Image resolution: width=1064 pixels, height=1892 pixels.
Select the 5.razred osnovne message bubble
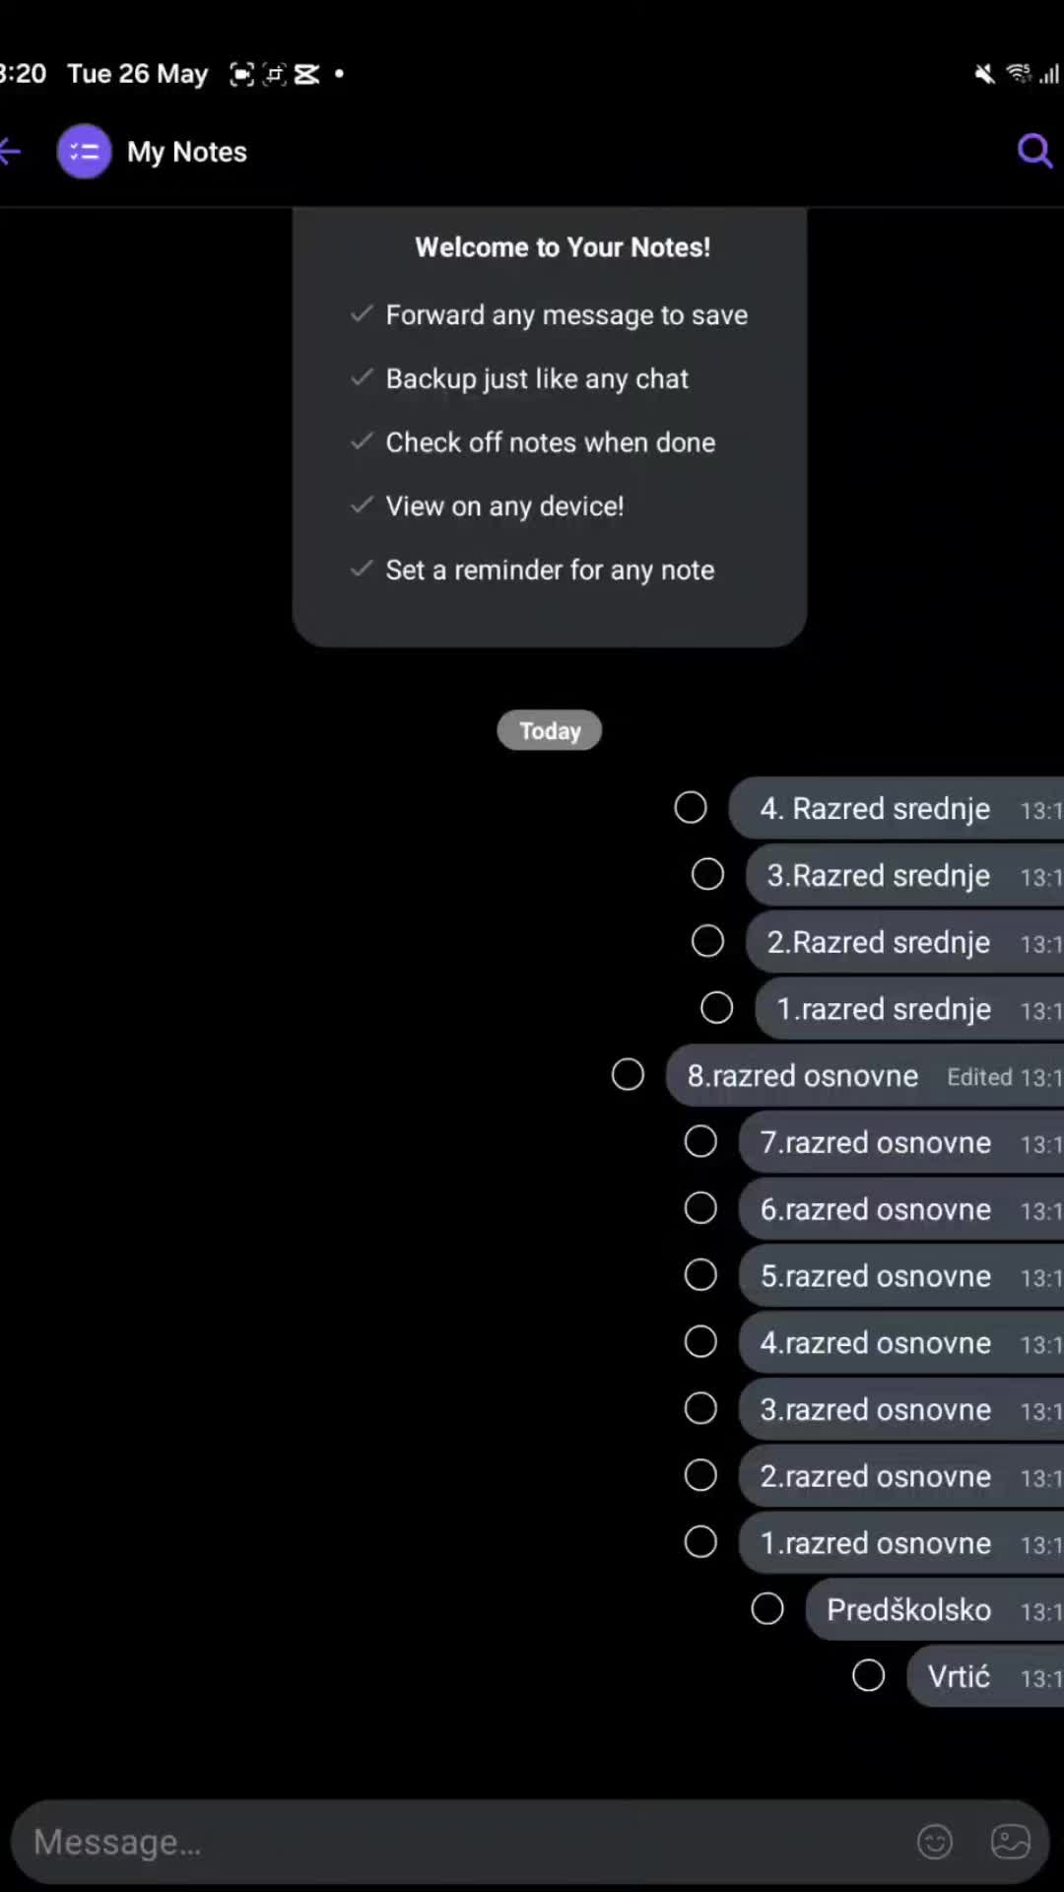tap(901, 1276)
